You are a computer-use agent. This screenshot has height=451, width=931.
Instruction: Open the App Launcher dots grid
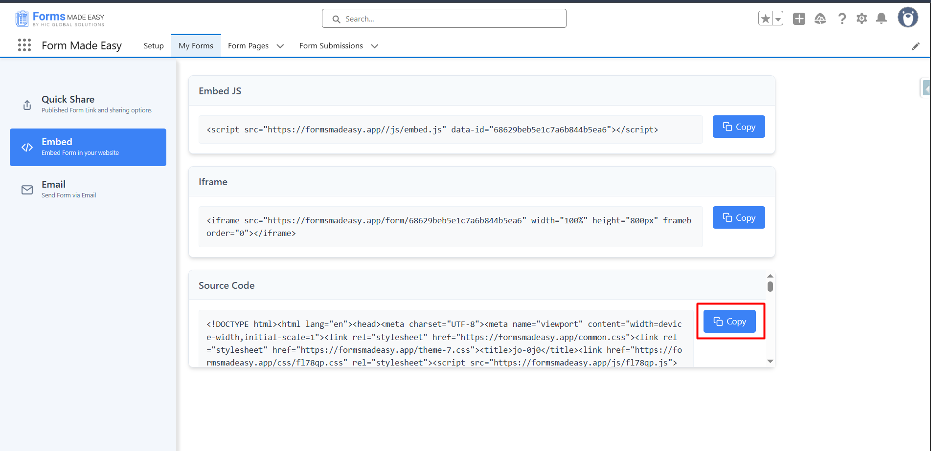[24, 45]
